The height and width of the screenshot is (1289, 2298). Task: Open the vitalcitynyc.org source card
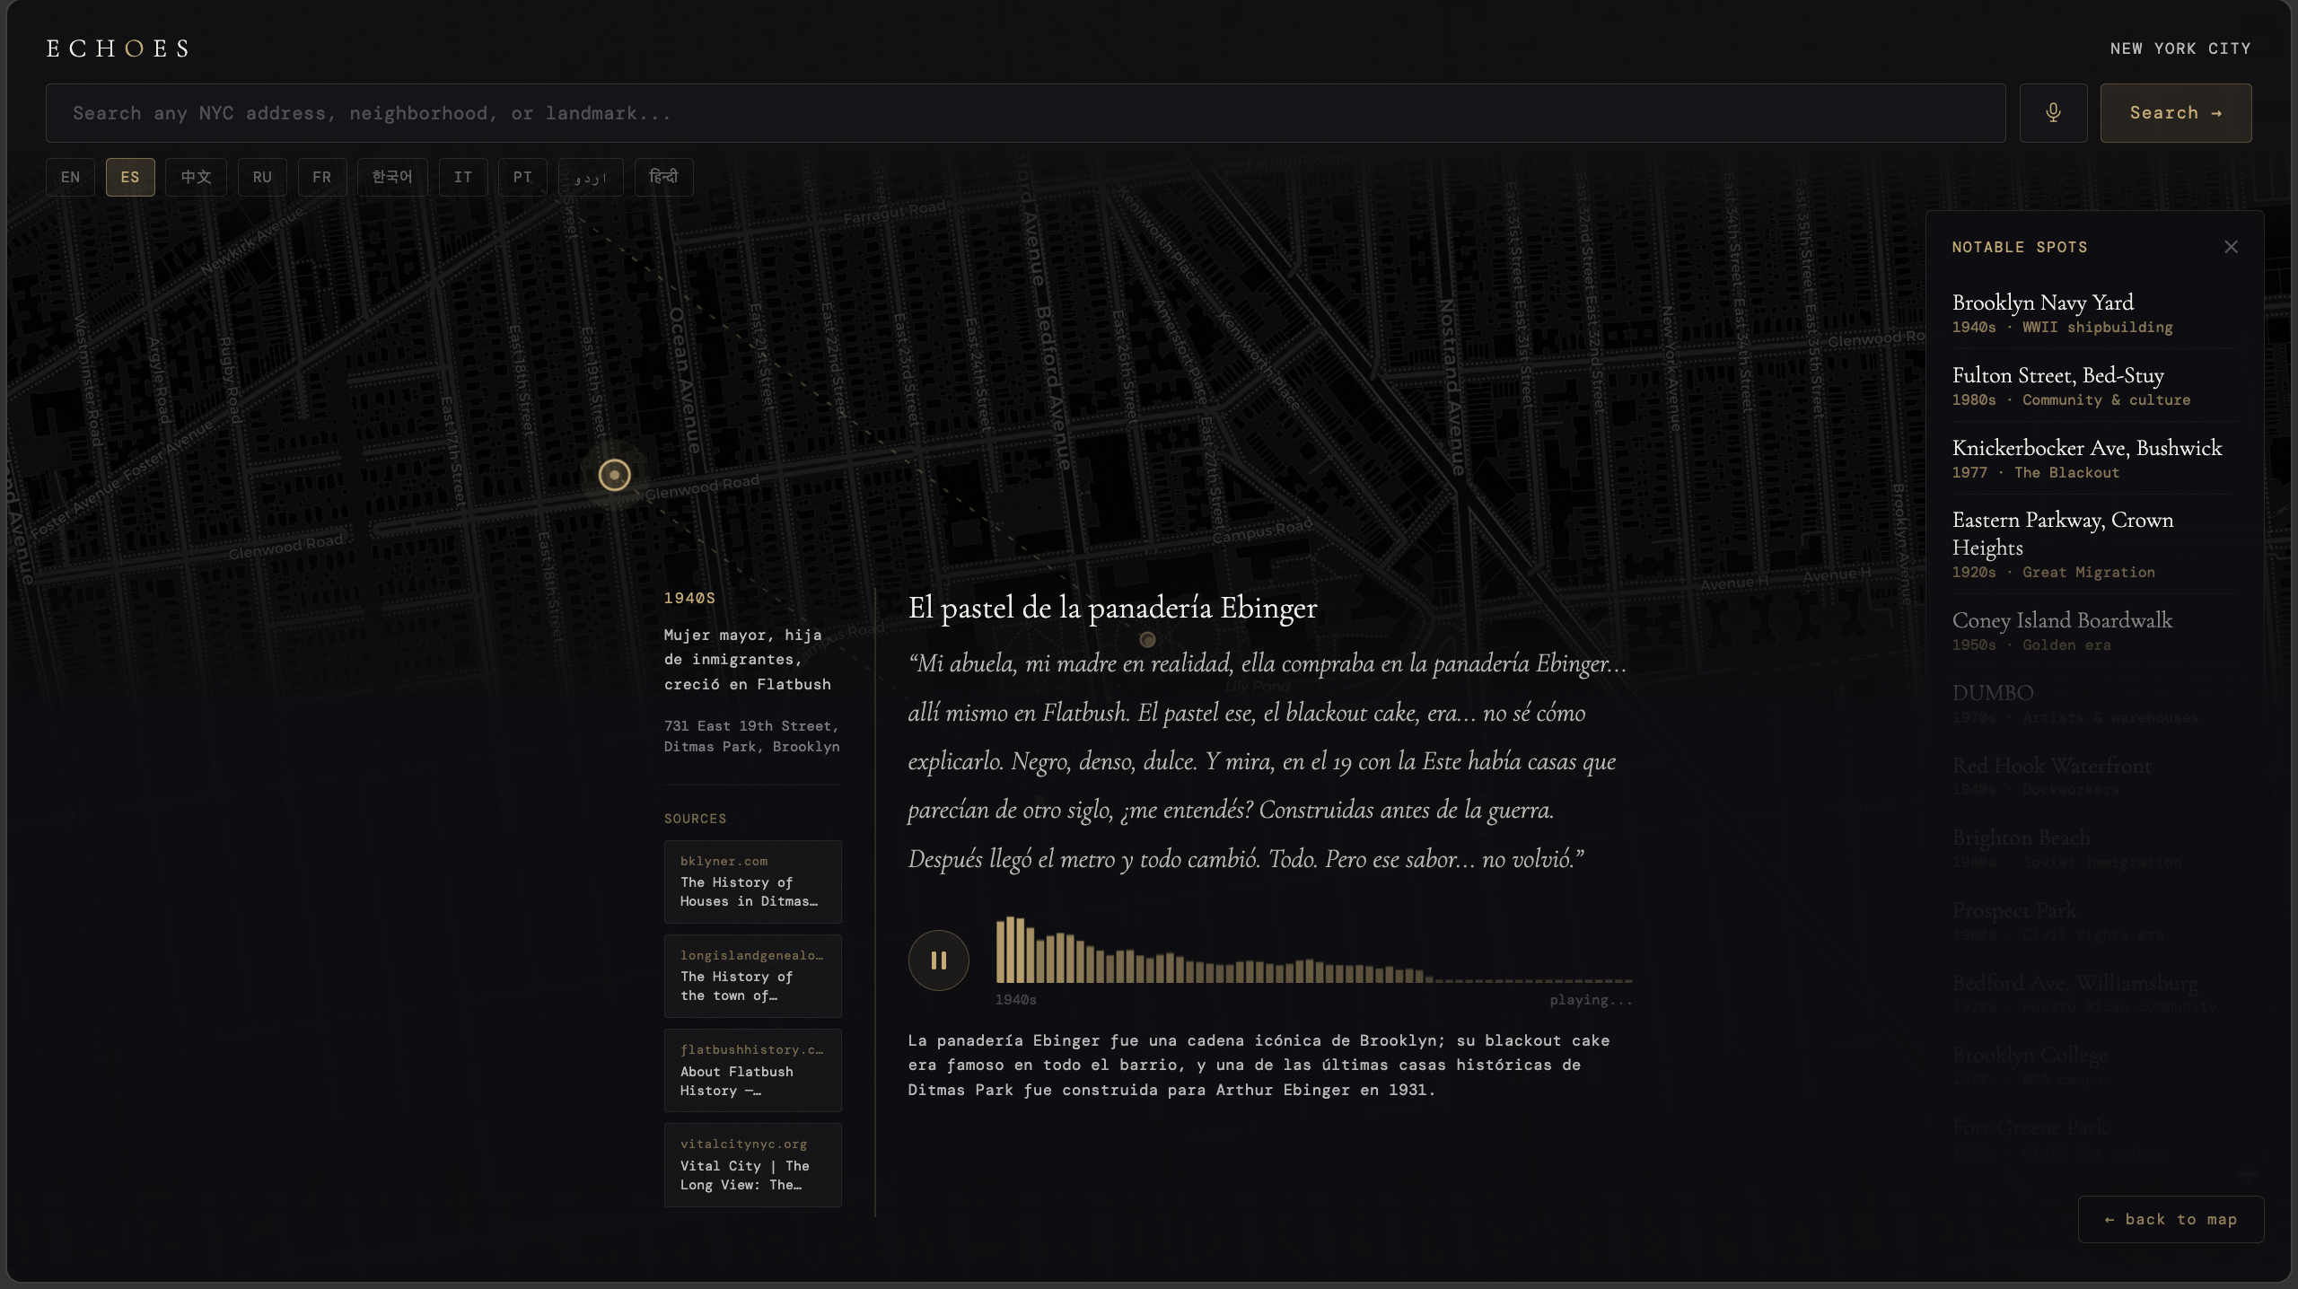(752, 1164)
